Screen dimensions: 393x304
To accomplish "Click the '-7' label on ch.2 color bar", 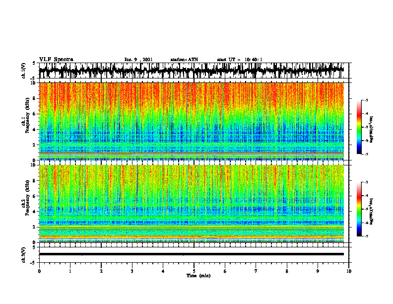I will (366, 236).
